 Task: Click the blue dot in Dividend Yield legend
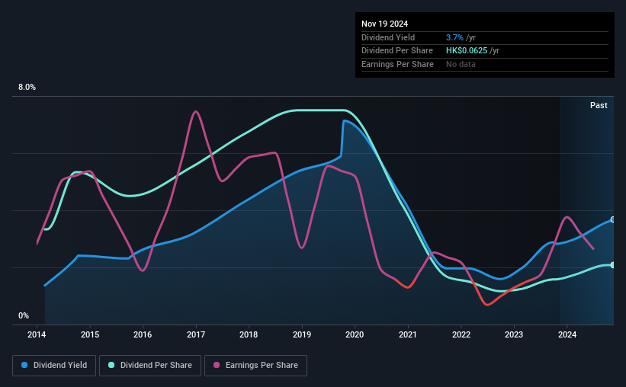point(24,365)
